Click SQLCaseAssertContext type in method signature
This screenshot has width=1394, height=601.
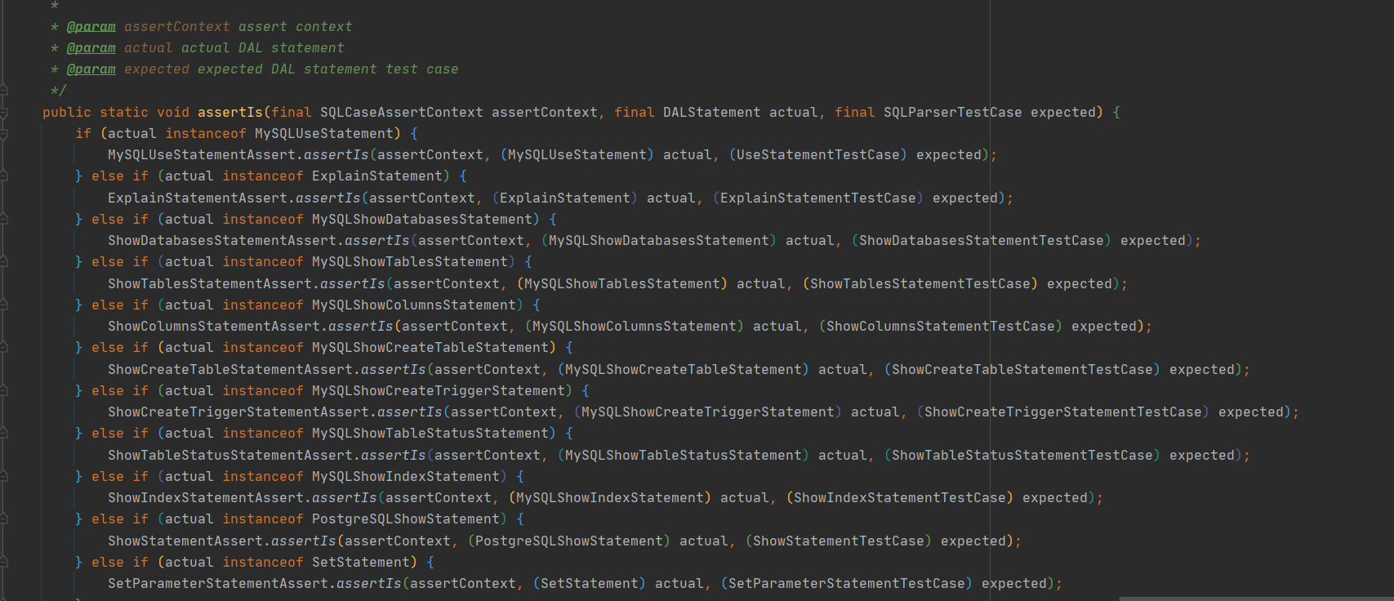point(402,113)
